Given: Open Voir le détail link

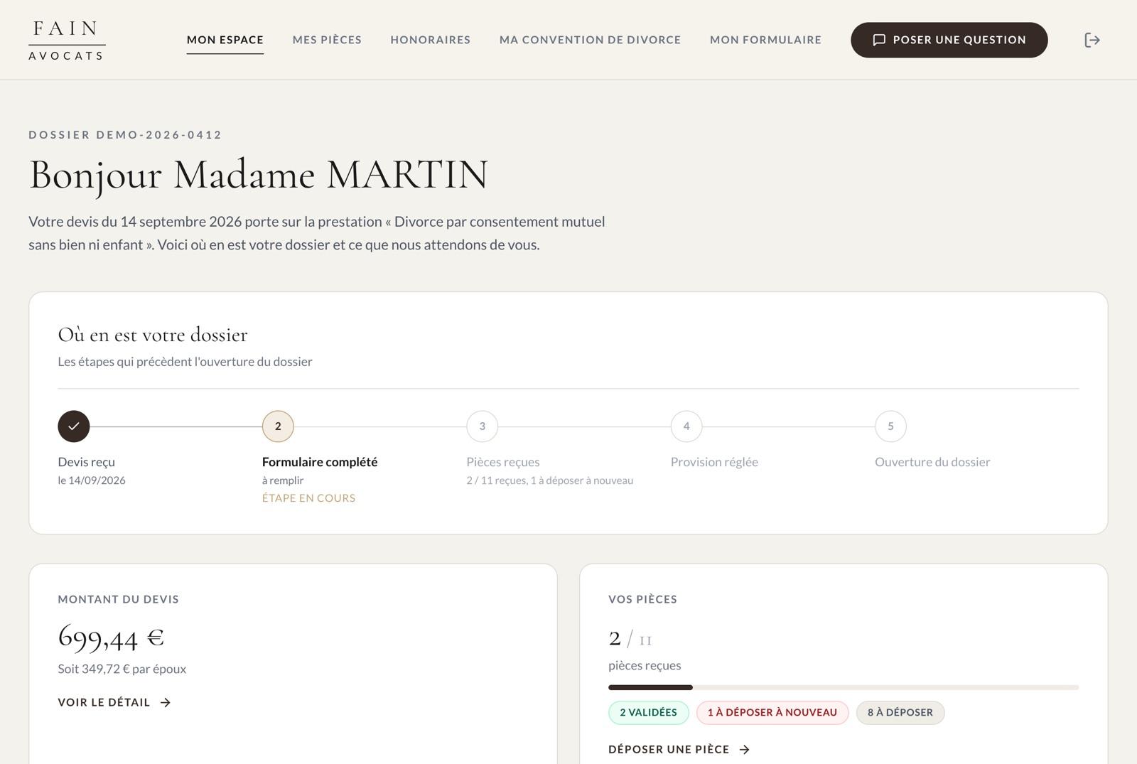Looking at the screenshot, I should coord(114,702).
